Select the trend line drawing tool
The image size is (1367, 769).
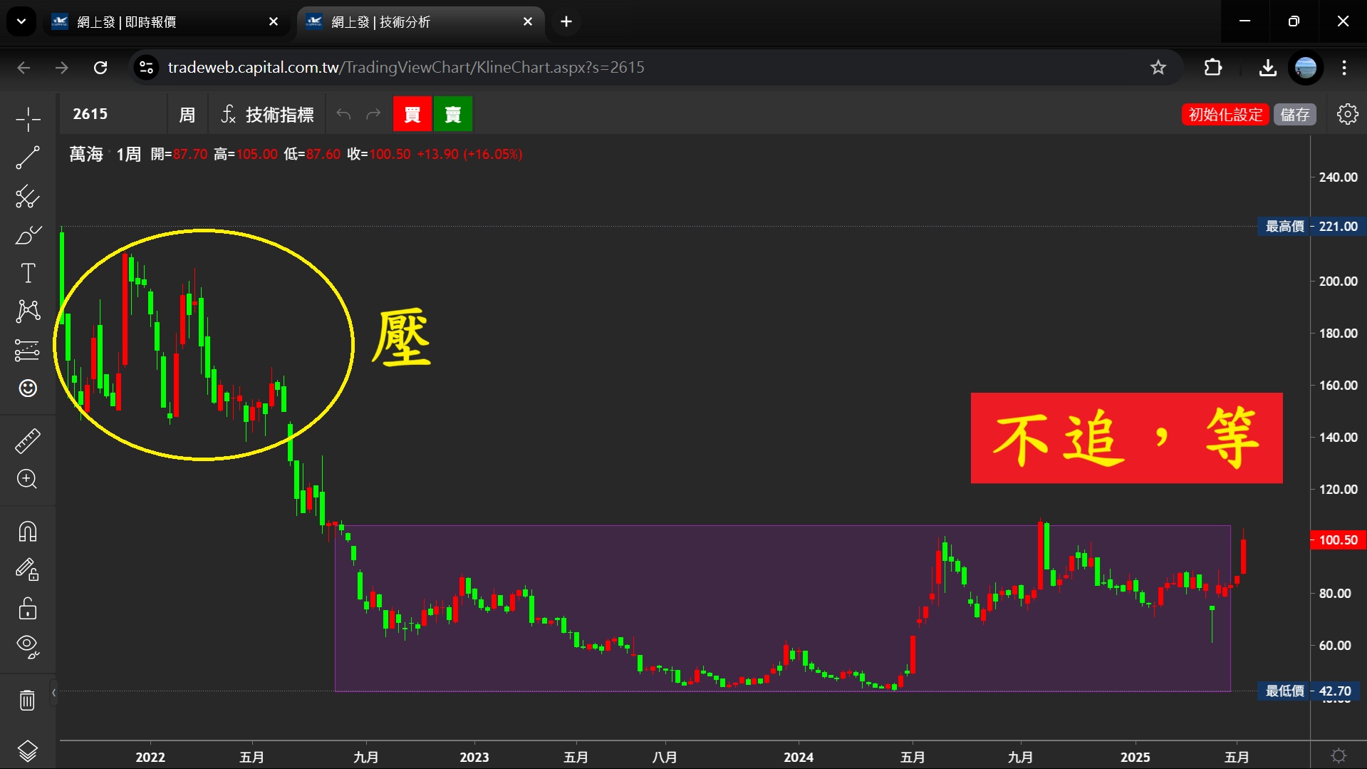click(28, 158)
